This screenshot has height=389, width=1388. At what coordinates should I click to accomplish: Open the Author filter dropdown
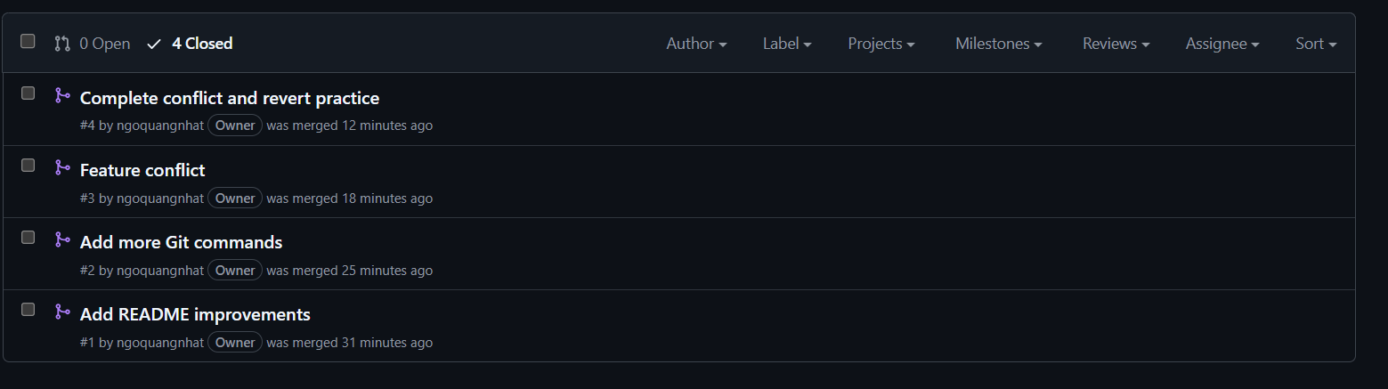pos(696,44)
